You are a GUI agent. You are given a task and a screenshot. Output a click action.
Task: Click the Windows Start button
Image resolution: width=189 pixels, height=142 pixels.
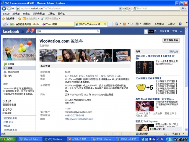click(x=9, y=139)
